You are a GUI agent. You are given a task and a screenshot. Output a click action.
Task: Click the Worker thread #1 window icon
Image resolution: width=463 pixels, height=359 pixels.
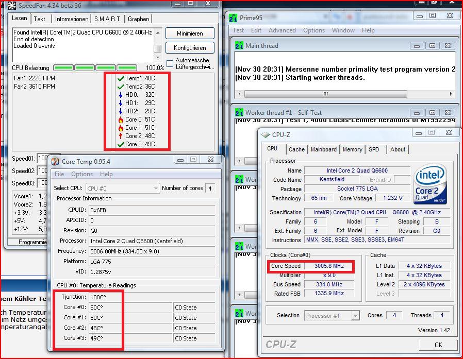(239, 112)
